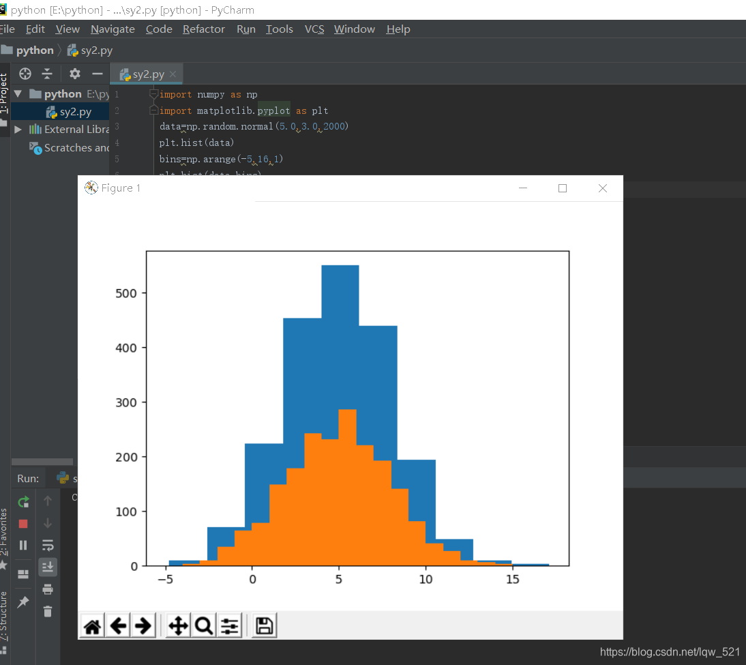Open the Navigate menu
The height and width of the screenshot is (665, 746).
tap(113, 29)
